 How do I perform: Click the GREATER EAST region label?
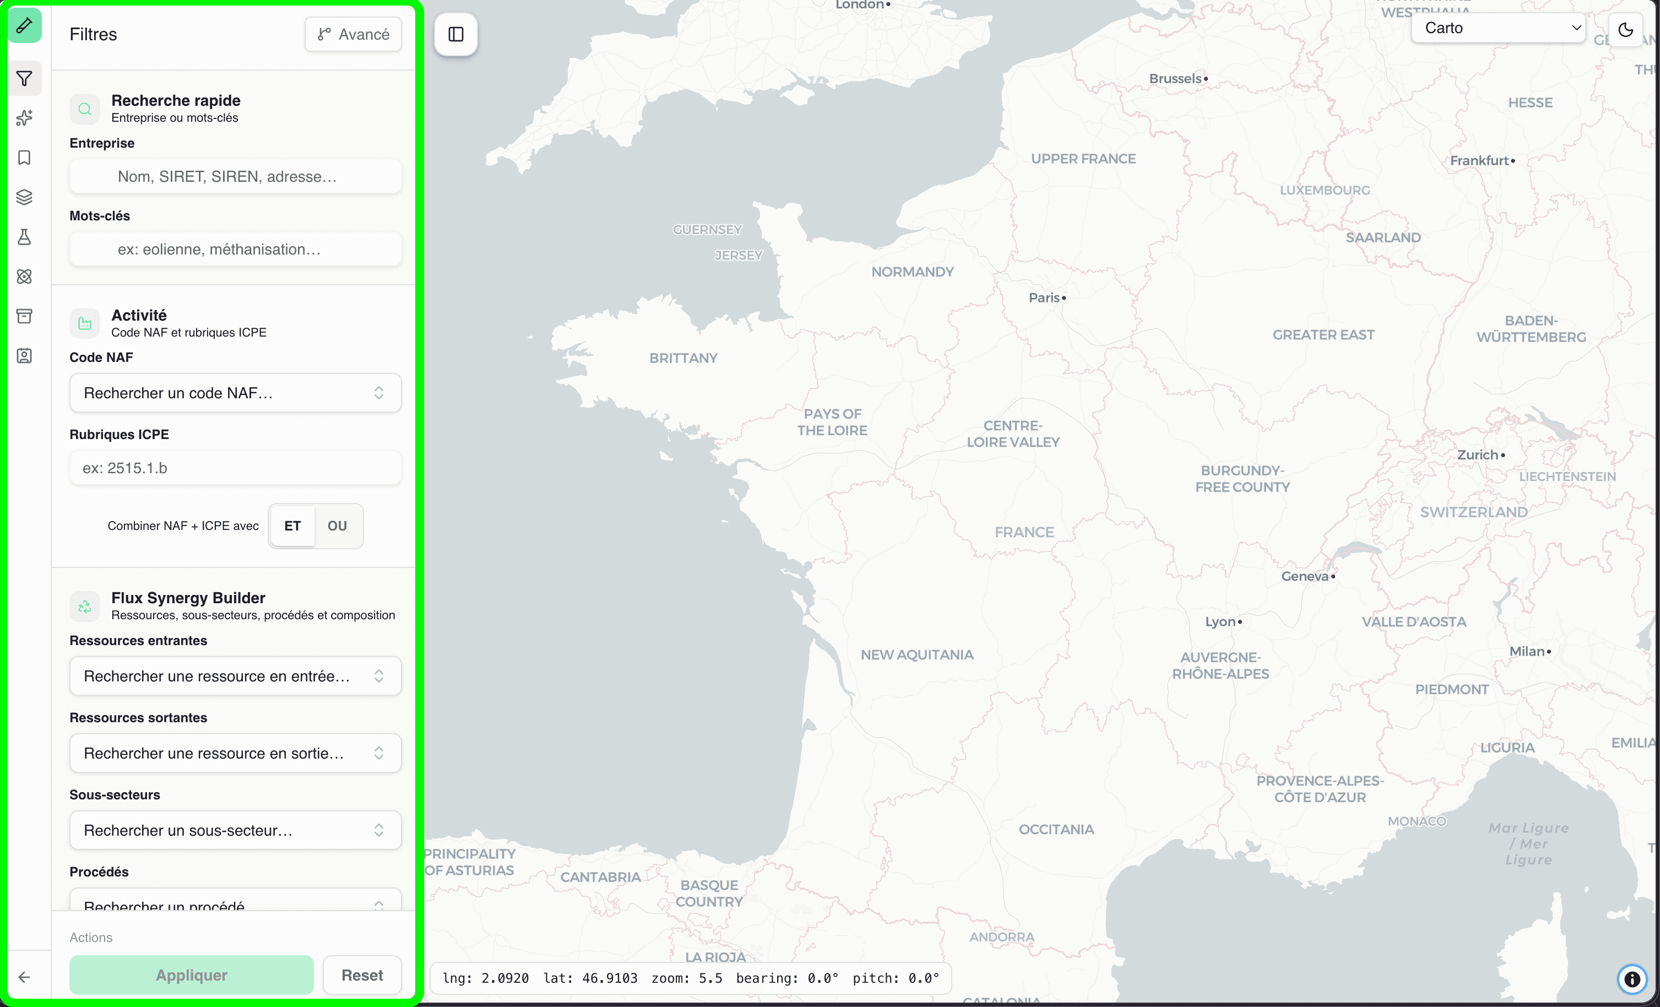1323,335
